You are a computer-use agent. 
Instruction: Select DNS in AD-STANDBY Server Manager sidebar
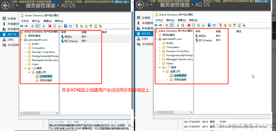tap(145, 39)
